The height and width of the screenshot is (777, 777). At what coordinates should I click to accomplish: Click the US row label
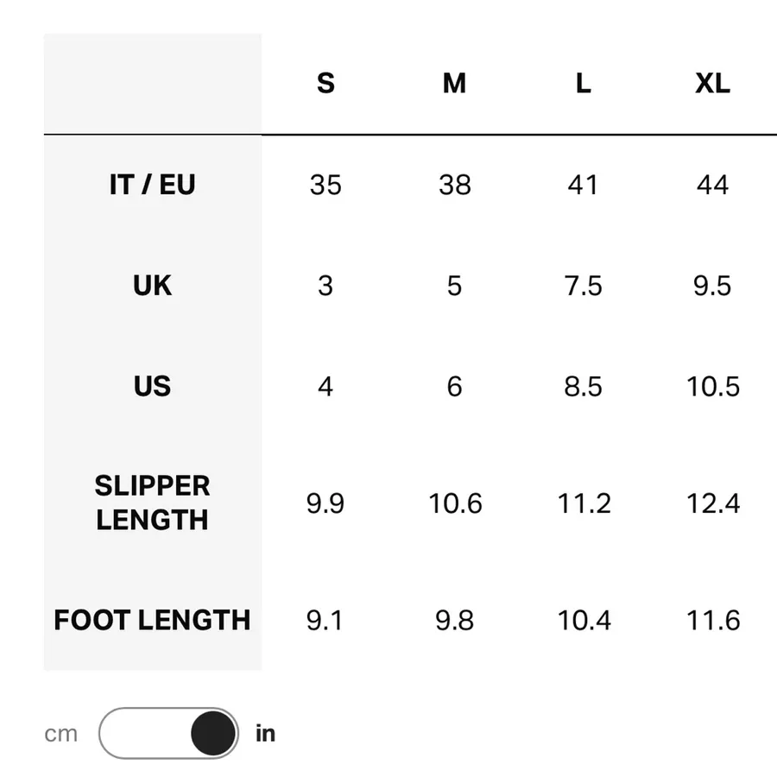point(153,386)
